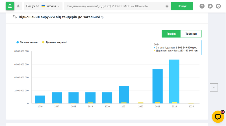226x126 pixels.
Task: Open the user profile icon
Action: coord(19,6)
